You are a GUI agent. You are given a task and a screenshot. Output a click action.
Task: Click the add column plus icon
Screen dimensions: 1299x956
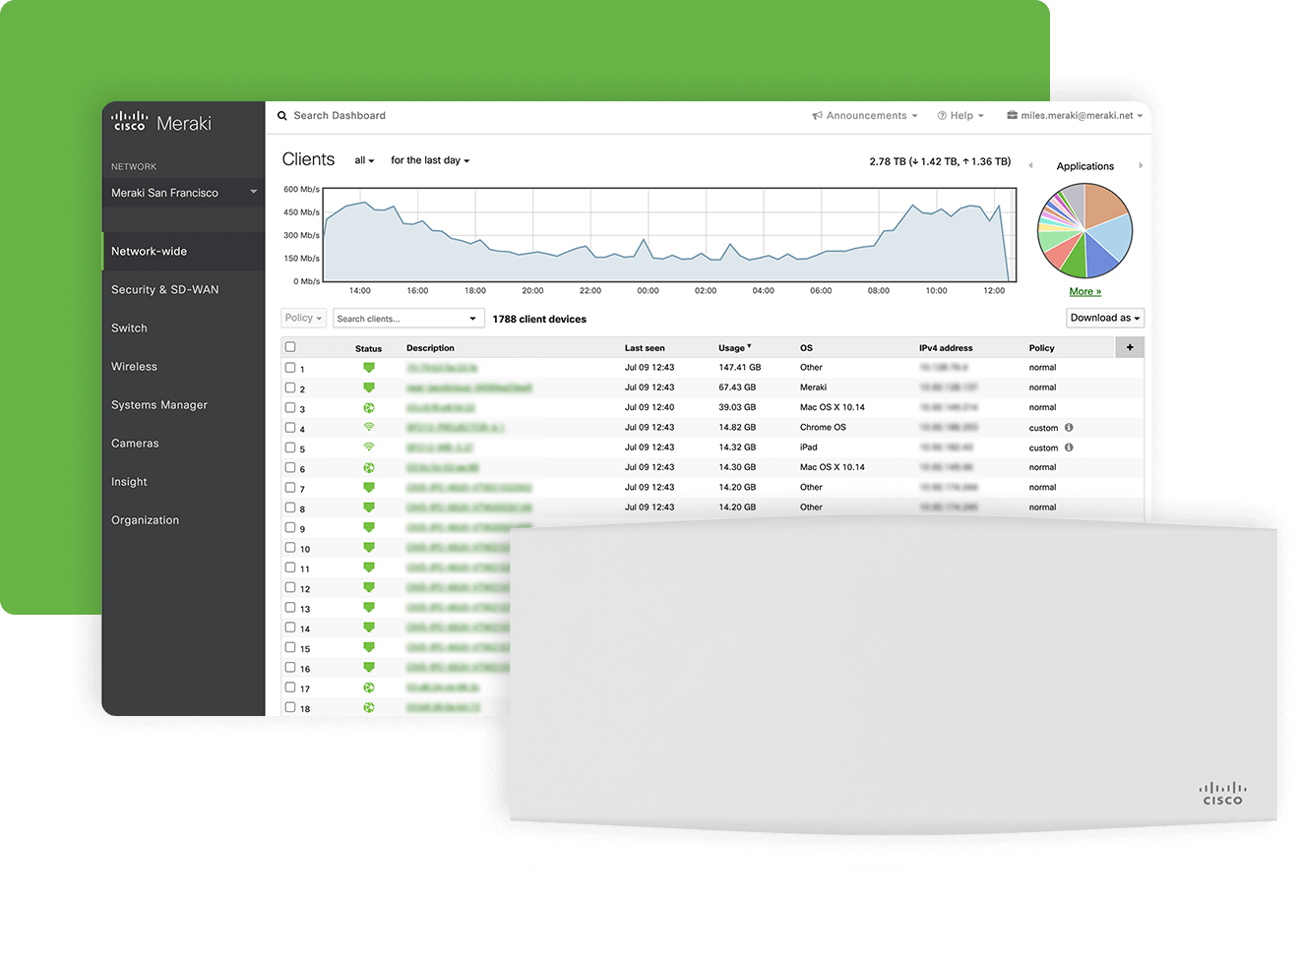point(1130,347)
